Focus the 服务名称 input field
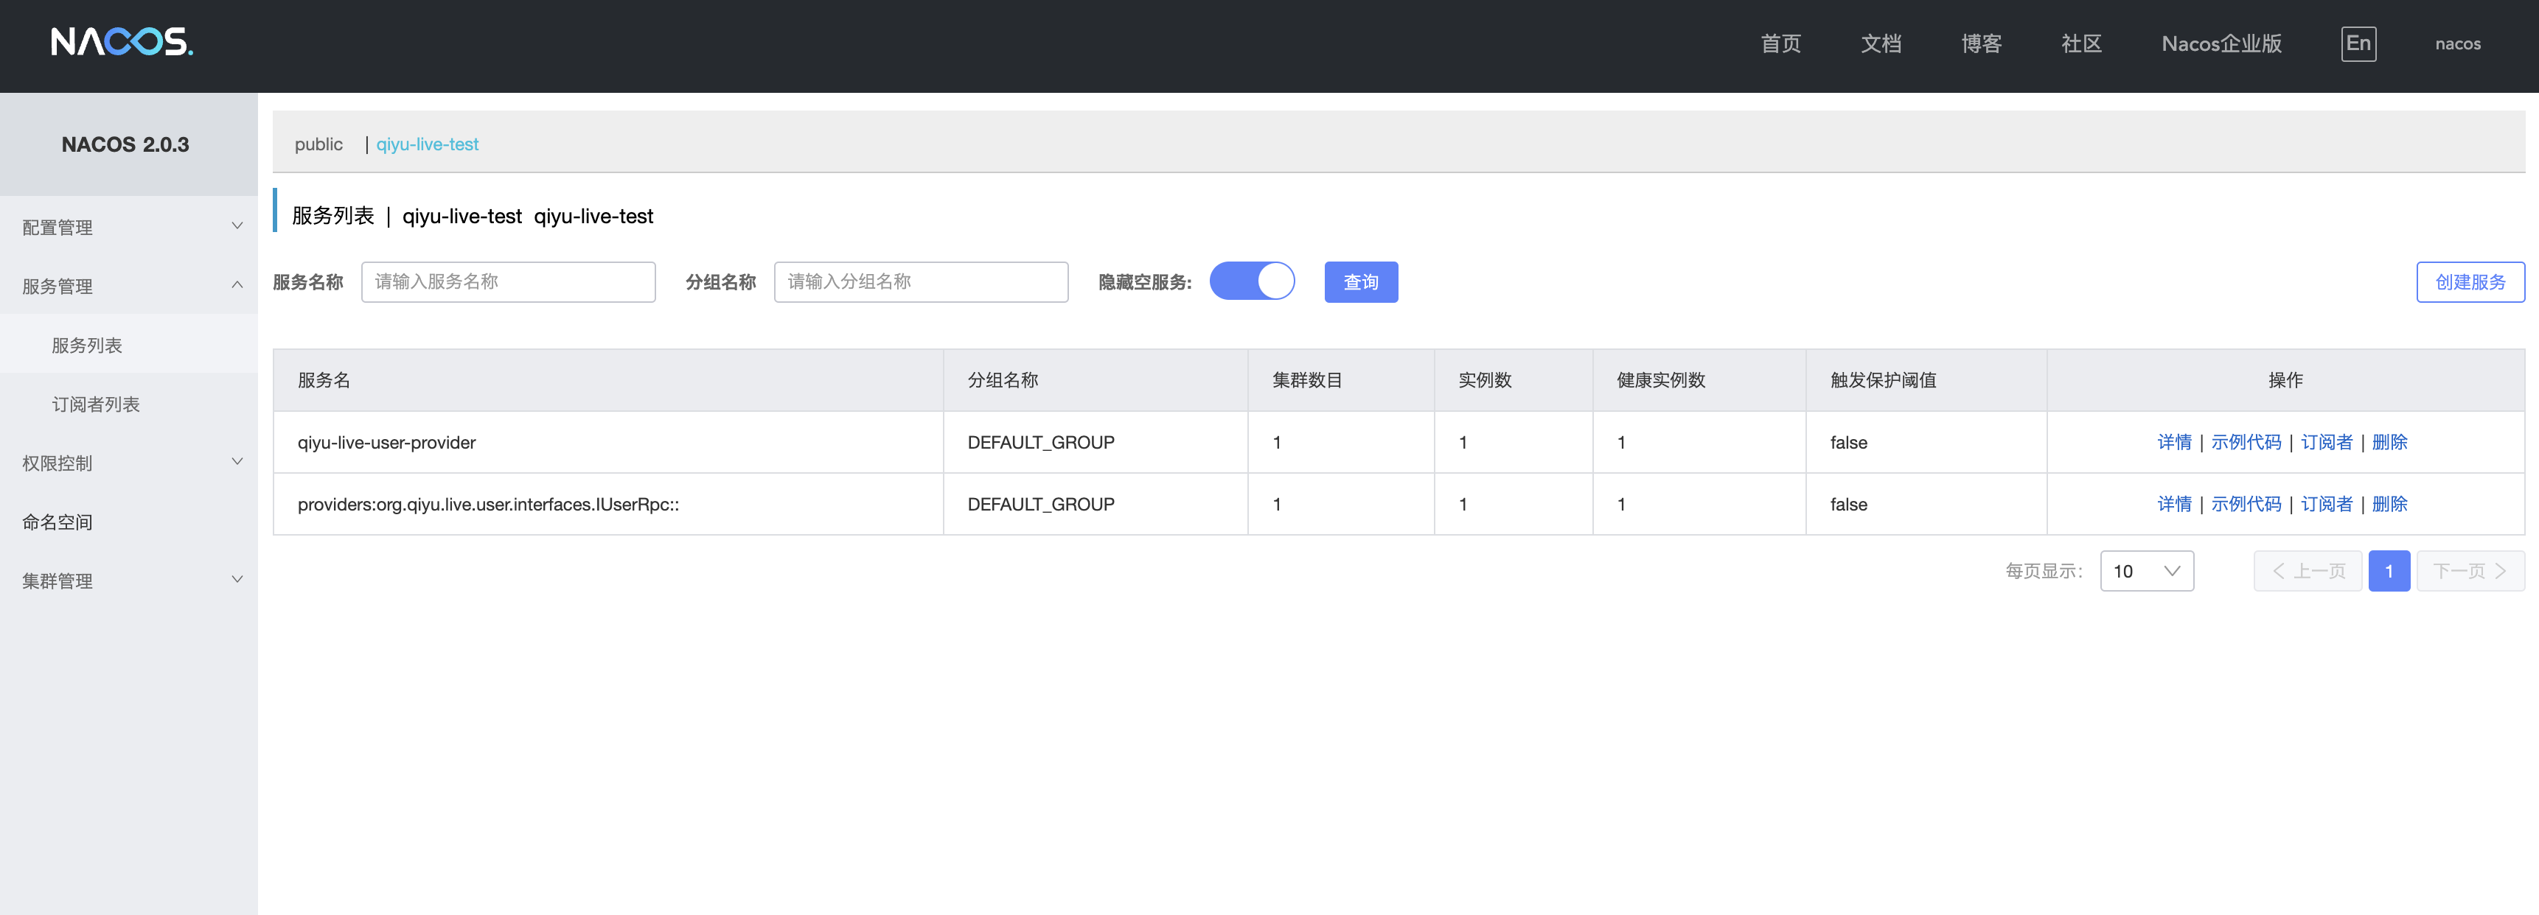The image size is (2539, 915). tap(508, 281)
